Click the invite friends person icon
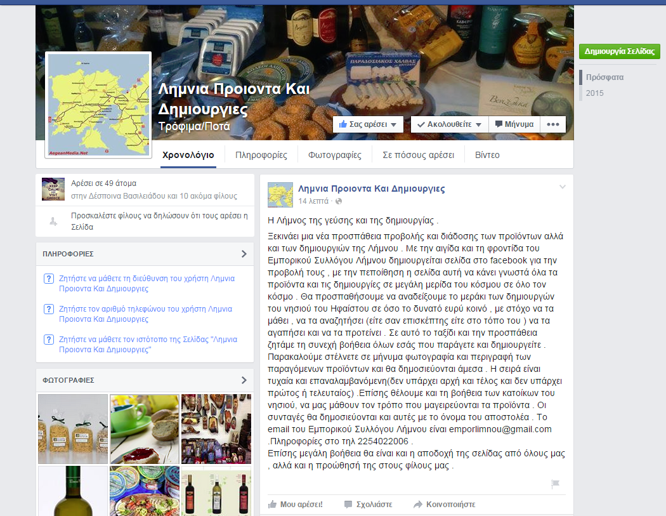This screenshot has width=666, height=516. coord(53,221)
